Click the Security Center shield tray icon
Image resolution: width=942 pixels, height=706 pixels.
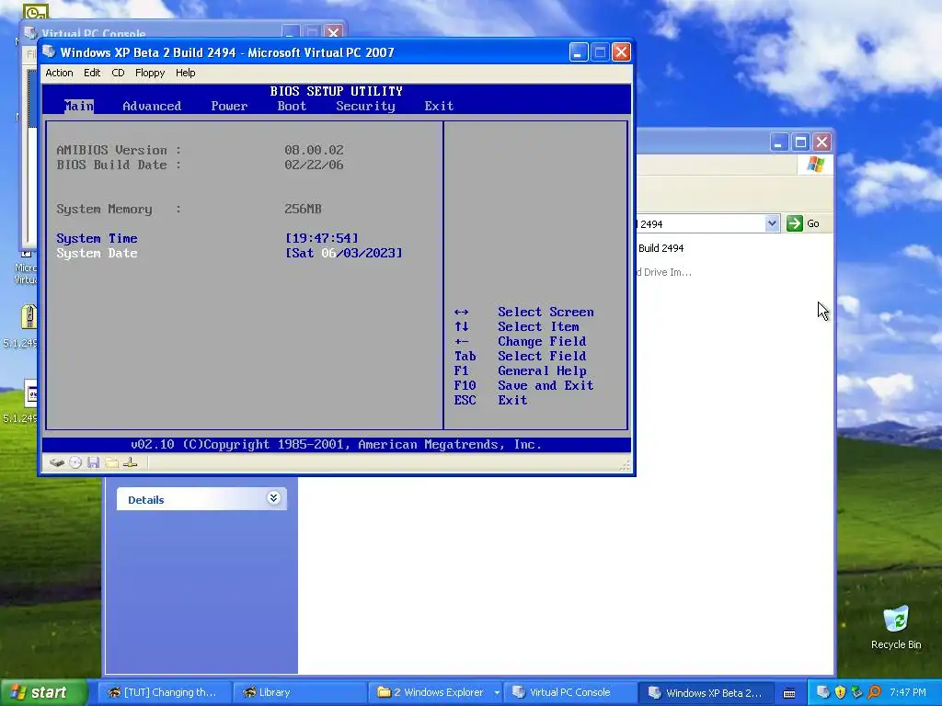coord(840,692)
